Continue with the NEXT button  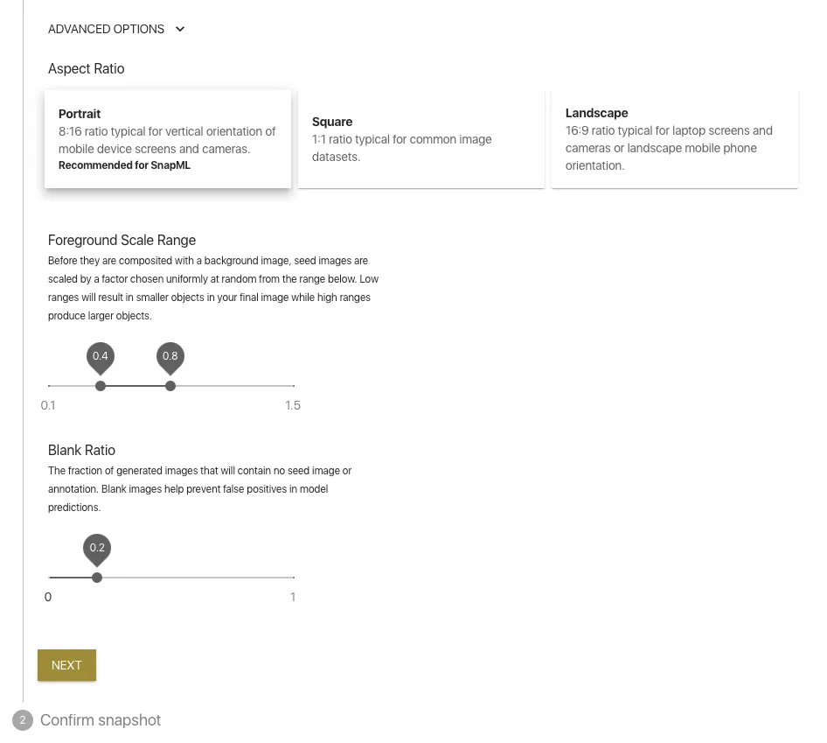[66, 665]
